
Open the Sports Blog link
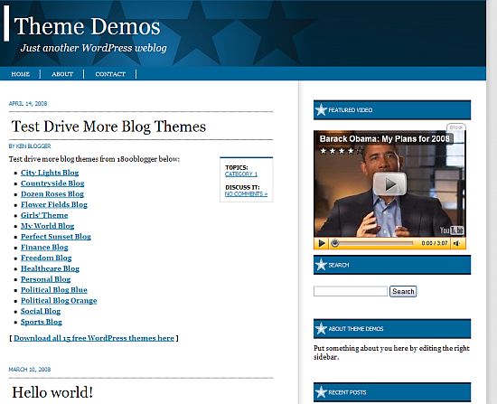pyautogui.click(x=42, y=322)
